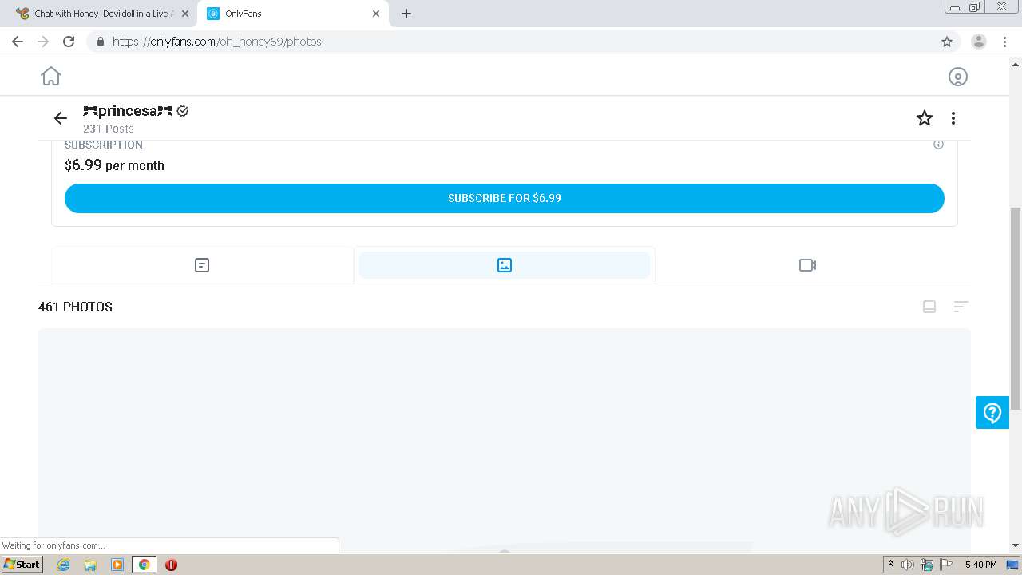The height and width of the screenshot is (575, 1022).
Task: Close the OnlyFans browser tab
Action: [x=376, y=14]
